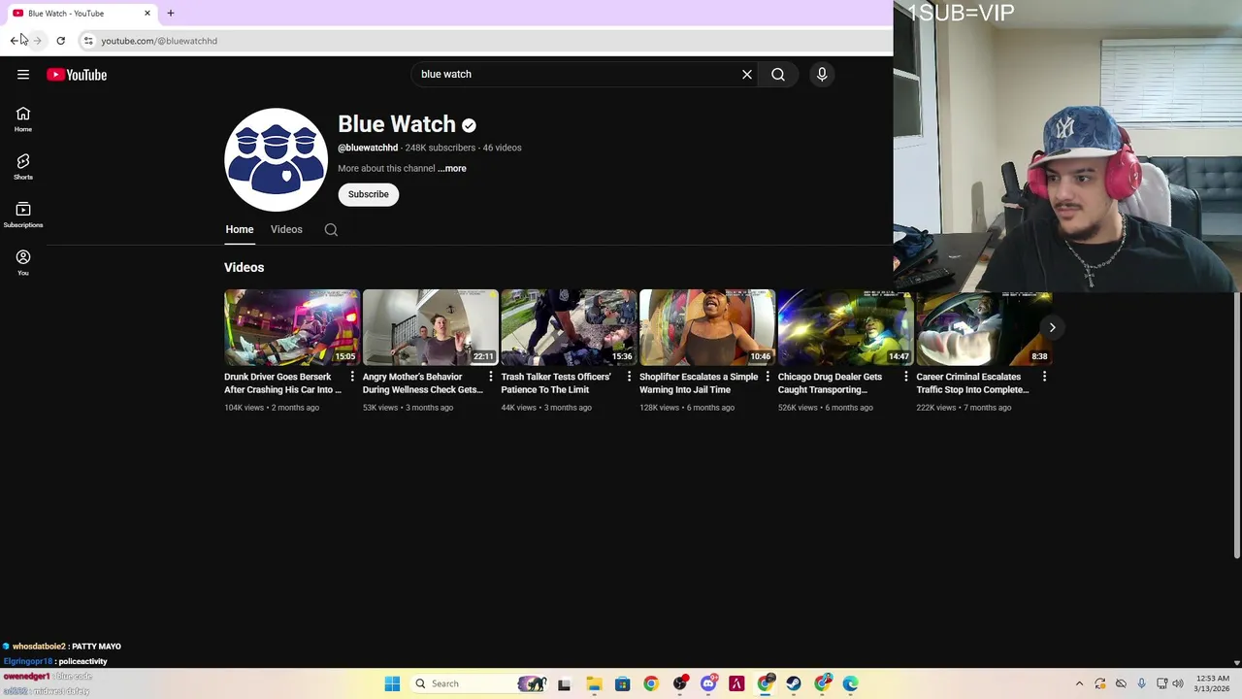
Task: Close the Blue Watch browser tab
Action: tap(147, 14)
